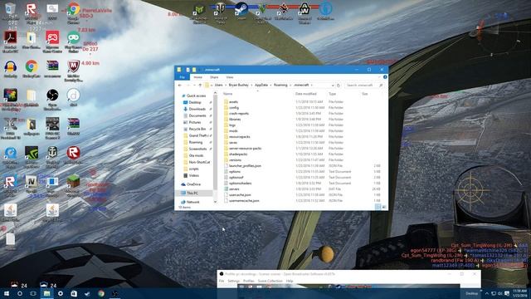Select File Explorer in the taskbar
Screen dimensions: 531x299
pyautogui.click(x=46, y=293)
